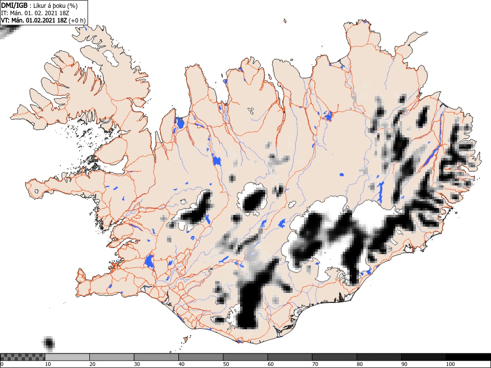The width and height of the screenshot is (491, 368).
Task: Pick the 50–60% gray legend segment
Action: [x=245, y=357]
